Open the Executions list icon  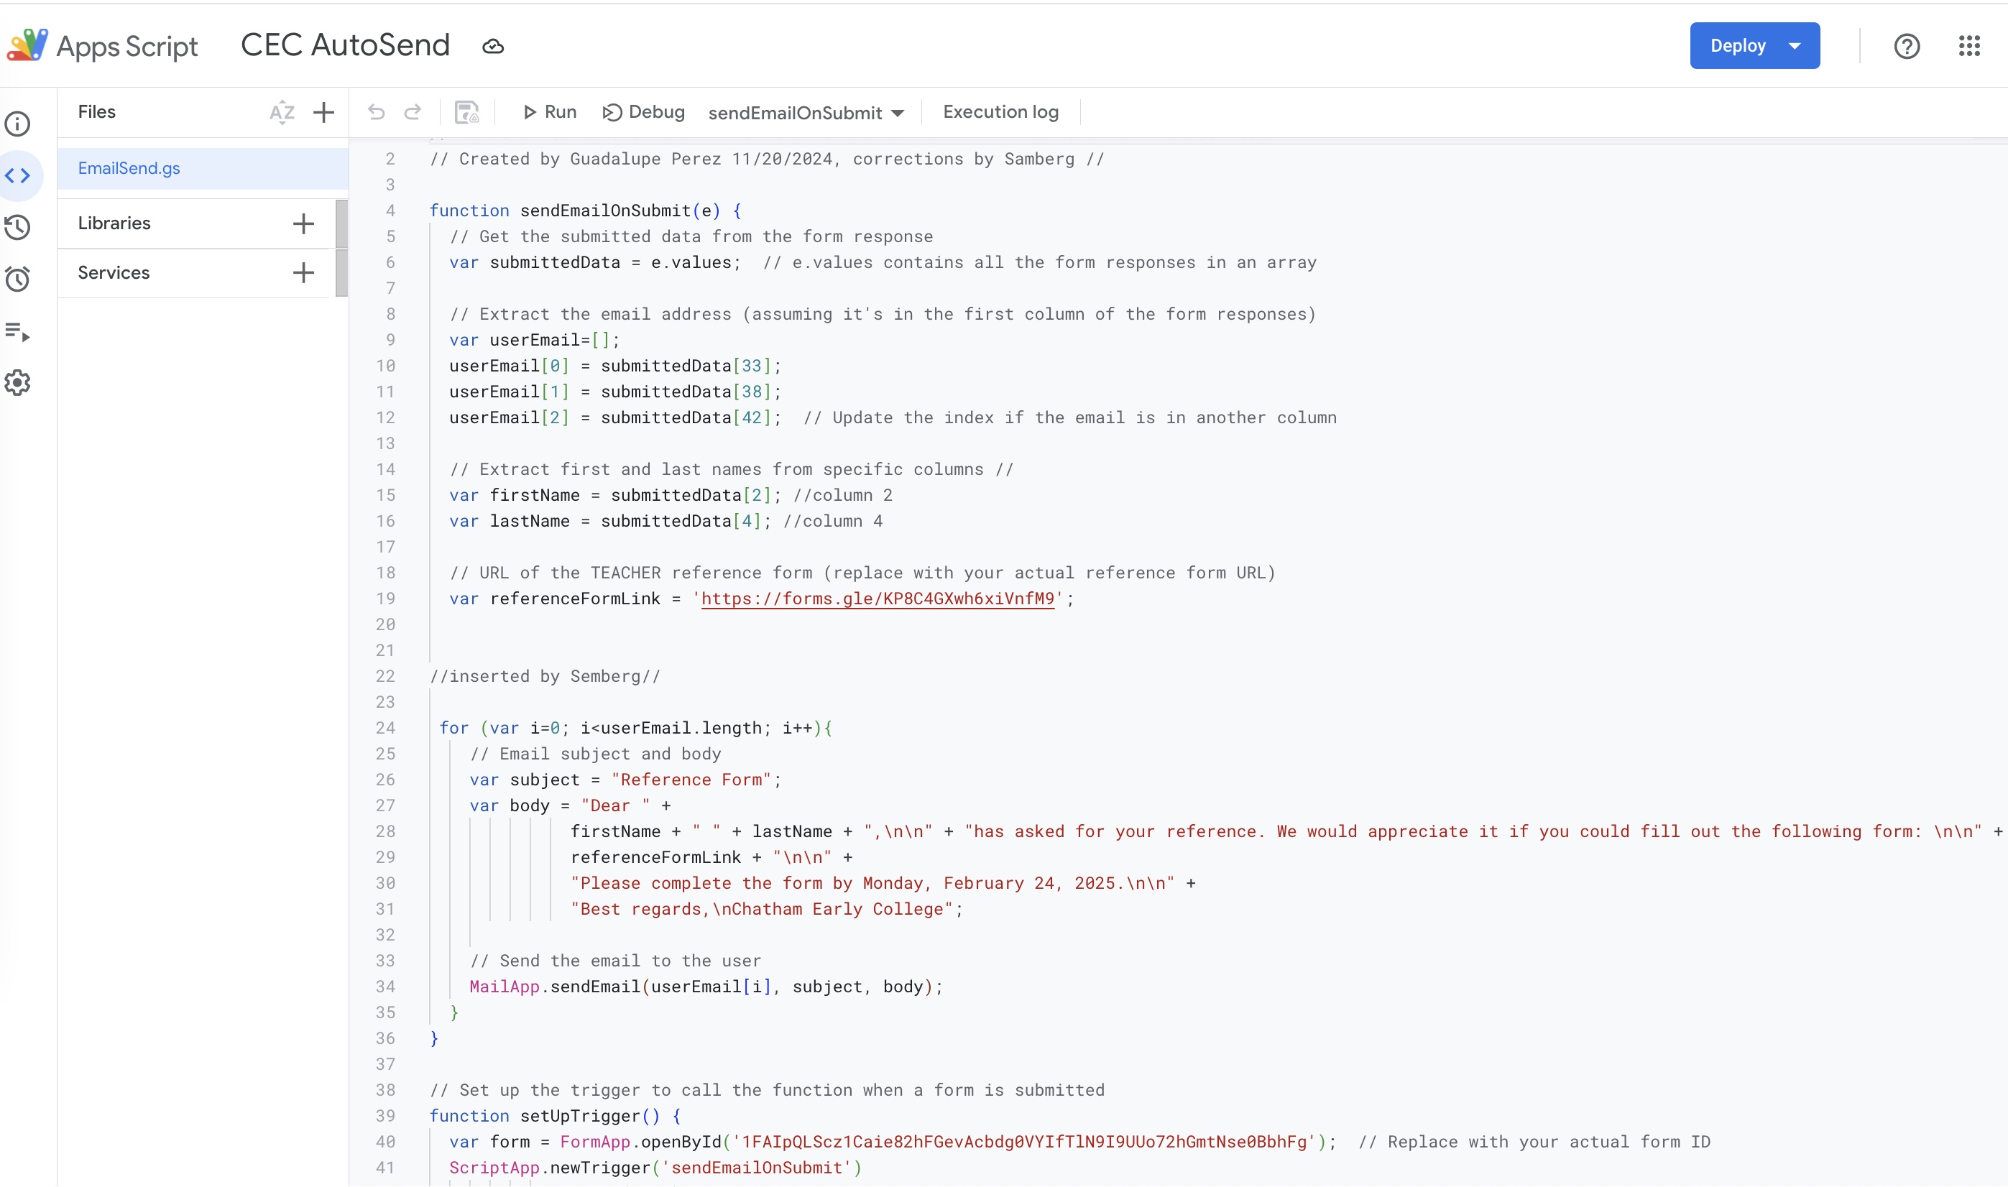[17, 331]
